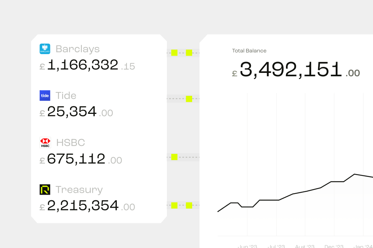Select the Barclays account name
Viewport: 373px width, 248px height.
pyautogui.click(x=78, y=49)
